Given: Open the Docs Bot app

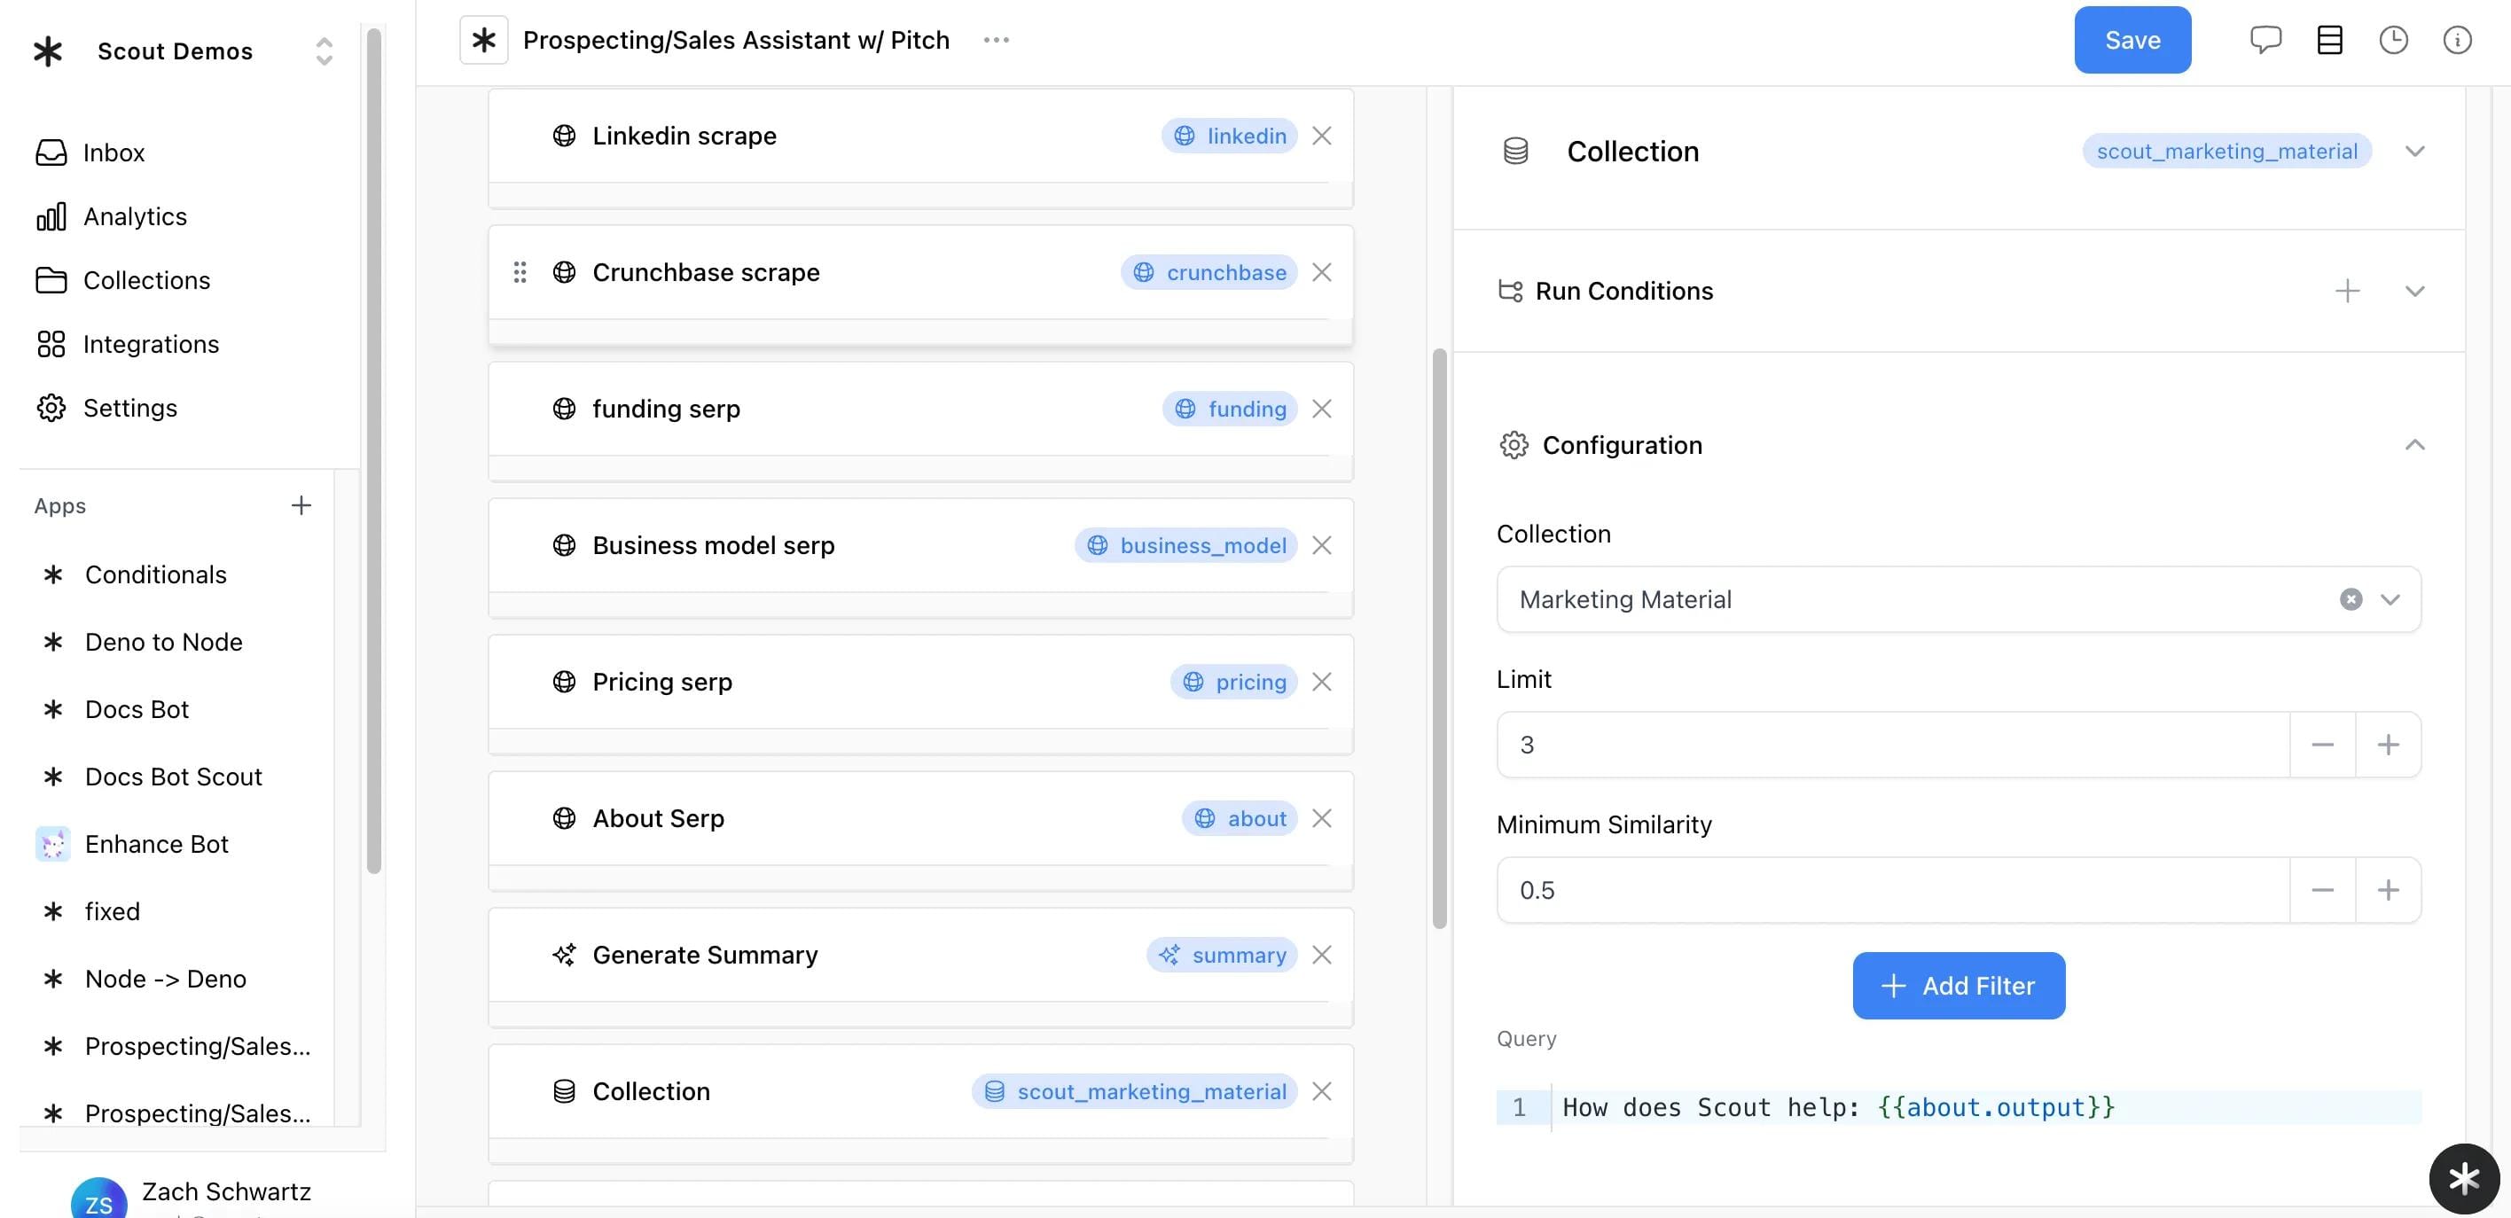Looking at the screenshot, I should click(x=137, y=709).
